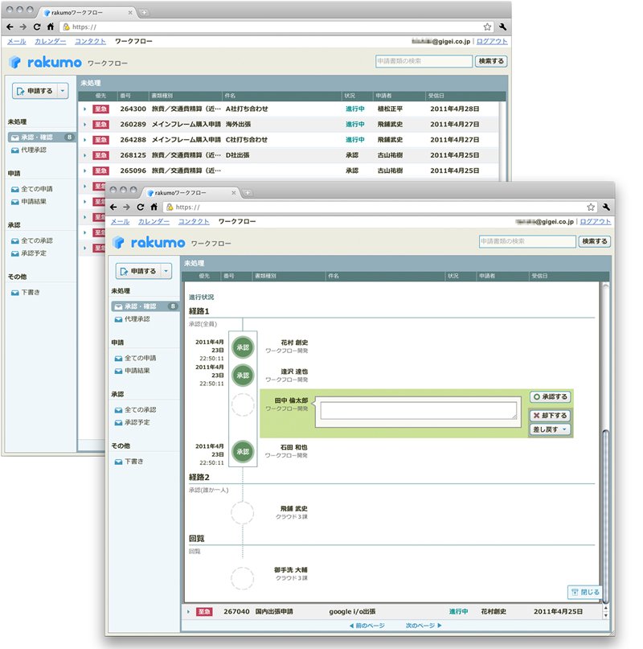The width and height of the screenshot is (643, 649).
Task: Open new tab in front browser window
Action: pos(248,193)
